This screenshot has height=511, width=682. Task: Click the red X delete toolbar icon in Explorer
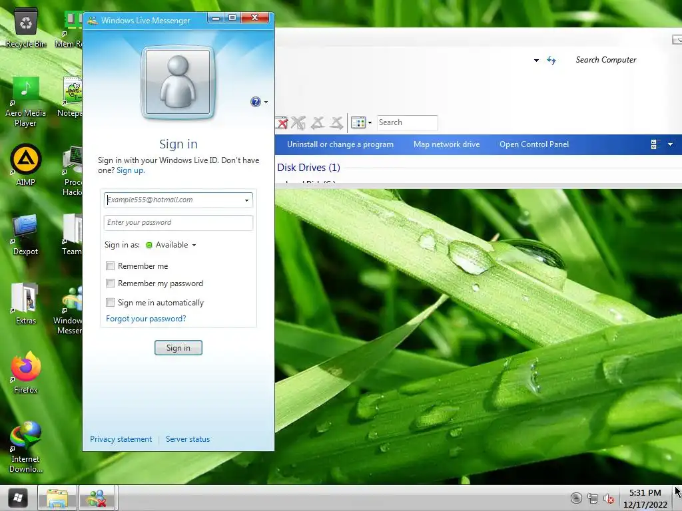coord(282,123)
